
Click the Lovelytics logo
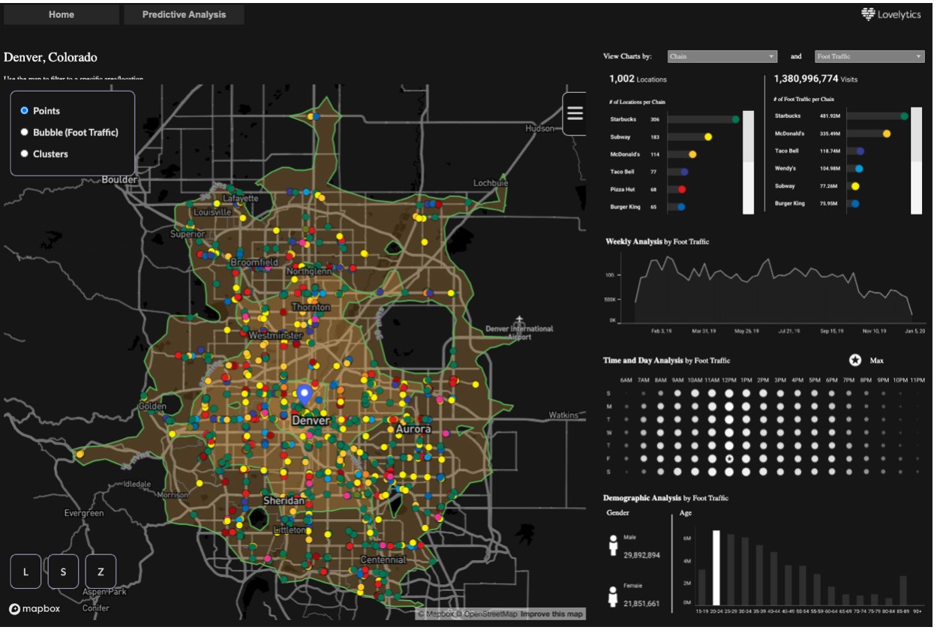coord(890,14)
